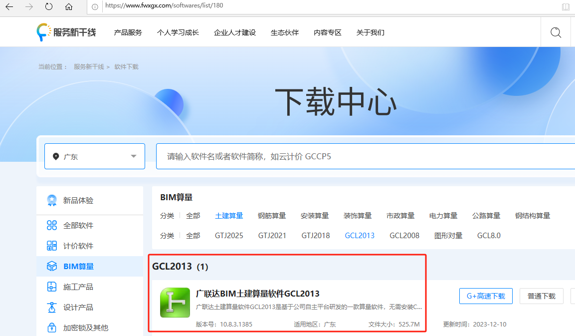Filter by 装饰算量 category
This screenshot has width=575, height=336.
tap(358, 216)
